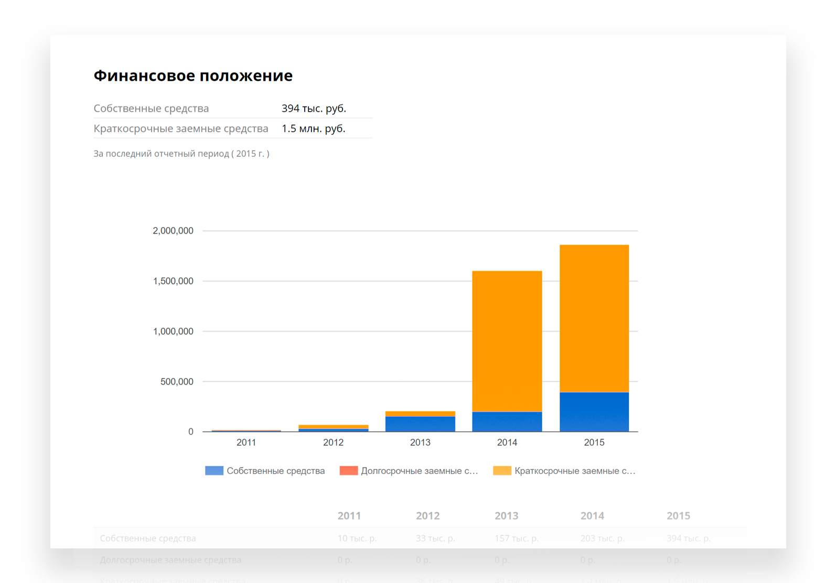The width and height of the screenshot is (836, 583).
Task: Select the Краткосрочные заемные с… legend label
Action: 575,471
